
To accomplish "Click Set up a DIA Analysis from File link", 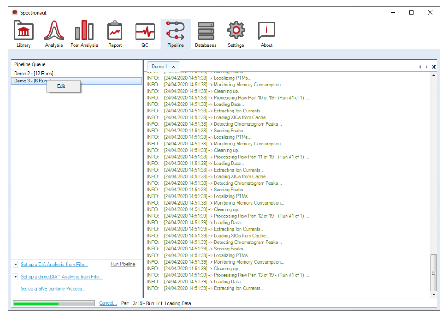I will (x=54, y=265).
